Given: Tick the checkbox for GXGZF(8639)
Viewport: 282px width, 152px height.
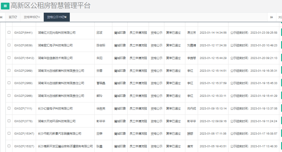Looking at the screenshot, I should 9,45.
